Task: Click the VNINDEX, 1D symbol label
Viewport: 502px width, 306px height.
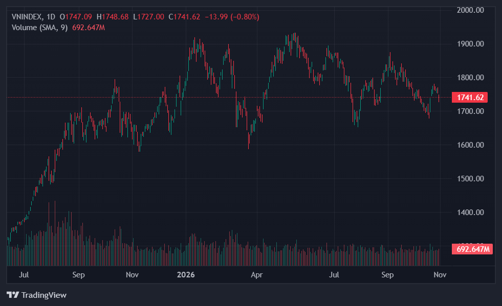Action: pyautogui.click(x=33, y=17)
